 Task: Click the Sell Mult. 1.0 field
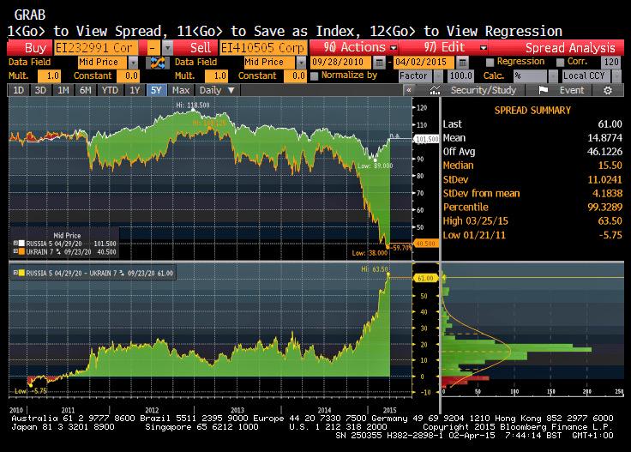(217, 75)
